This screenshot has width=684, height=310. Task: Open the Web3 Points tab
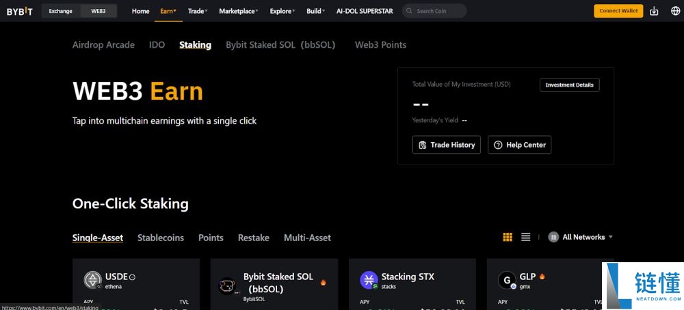380,45
